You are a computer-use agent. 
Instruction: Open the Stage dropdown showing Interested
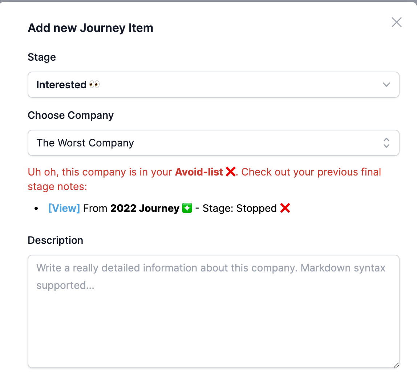click(213, 85)
